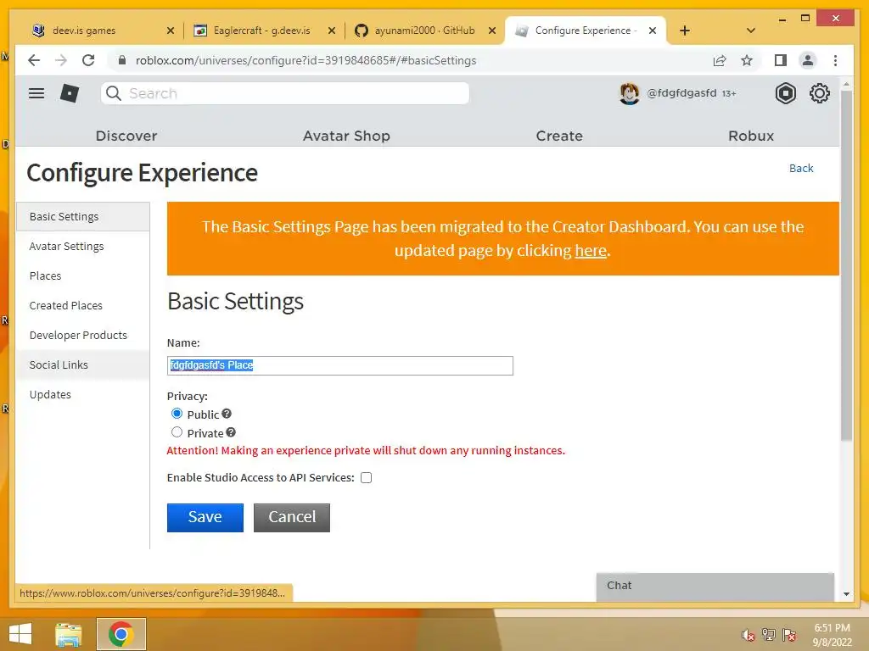This screenshot has width=869, height=651.
Task: Open the Robux nav item
Action: tap(751, 136)
